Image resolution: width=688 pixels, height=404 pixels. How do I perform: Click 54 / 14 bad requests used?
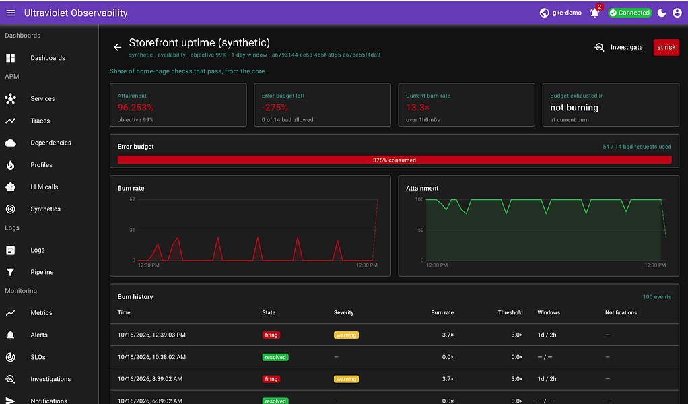pyautogui.click(x=637, y=147)
